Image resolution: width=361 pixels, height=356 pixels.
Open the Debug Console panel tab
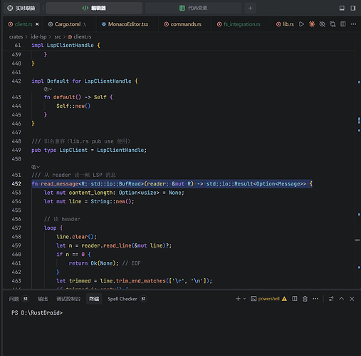click(68, 299)
